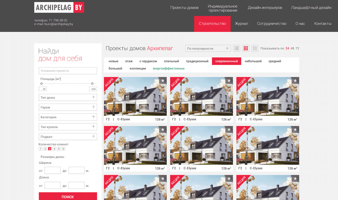338x200 pixels.
Task: Expand the Тип кровли dropdown
Action: (68, 127)
